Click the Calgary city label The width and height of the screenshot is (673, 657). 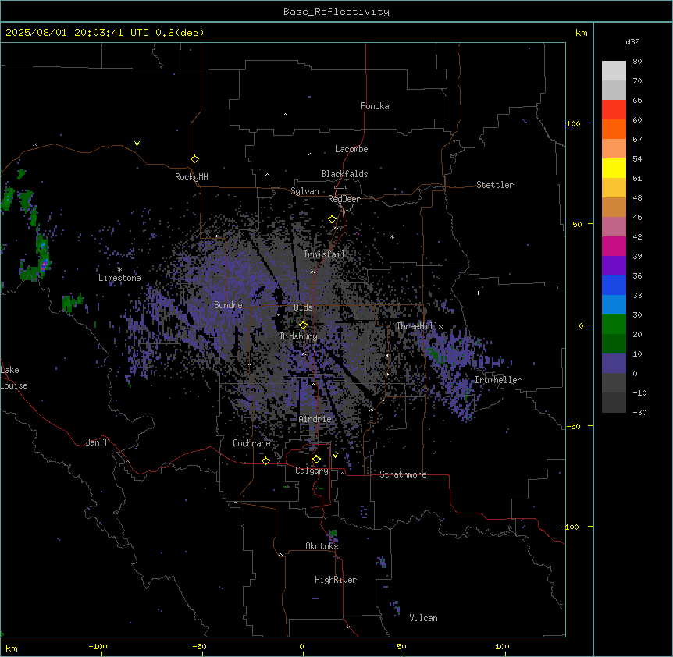[312, 471]
